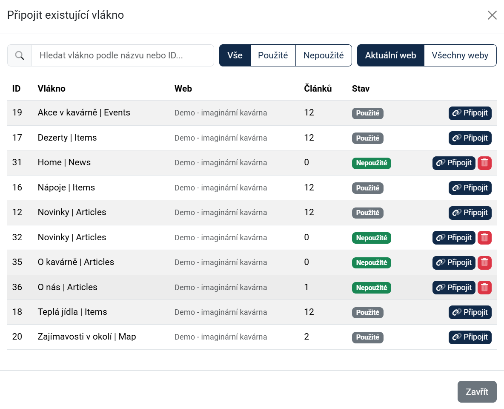
Task: Click the dialog title Připojit existující vlákno
Action: 66,15
